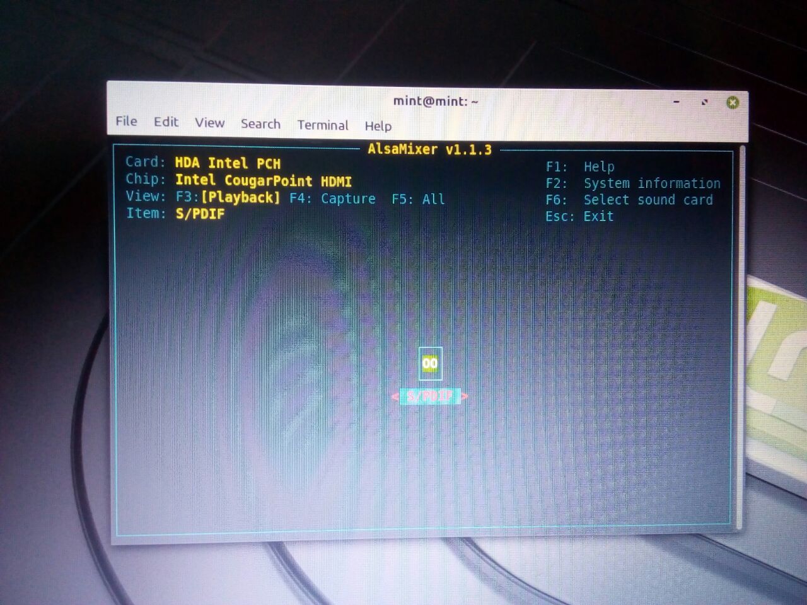Click the Card name HDA Intel PCH

(x=228, y=163)
